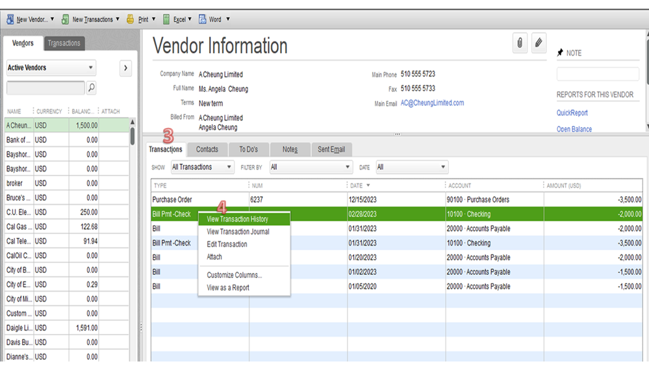Viewport: 649px width, 384px height.
Task: Open the Print dropdown arrow
Action: click(153, 19)
